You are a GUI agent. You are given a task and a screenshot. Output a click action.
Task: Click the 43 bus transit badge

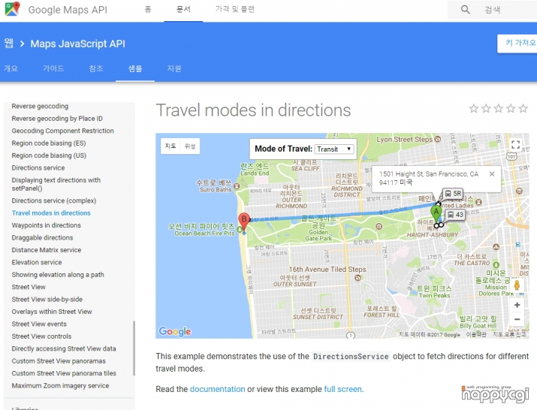455,215
